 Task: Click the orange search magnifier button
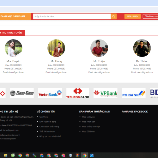(x=113, y=16)
